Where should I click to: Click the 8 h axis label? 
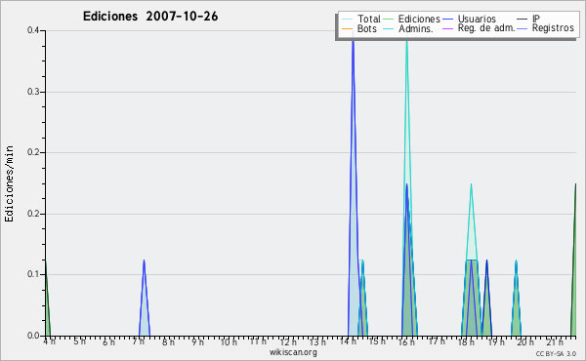168,341
